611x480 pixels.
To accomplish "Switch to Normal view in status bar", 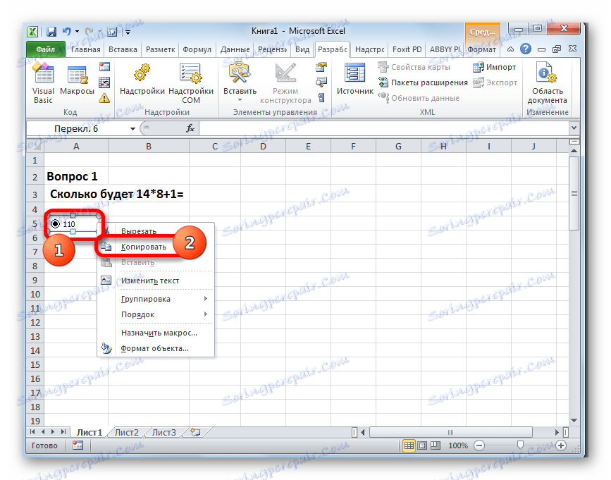I will (409, 445).
